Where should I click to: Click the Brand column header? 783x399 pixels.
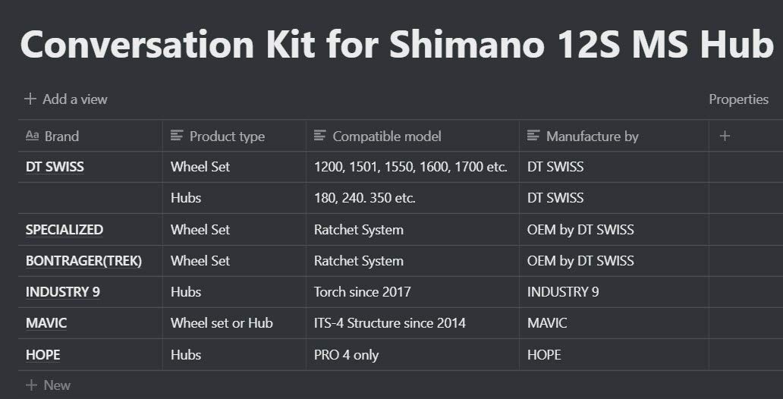(x=61, y=137)
